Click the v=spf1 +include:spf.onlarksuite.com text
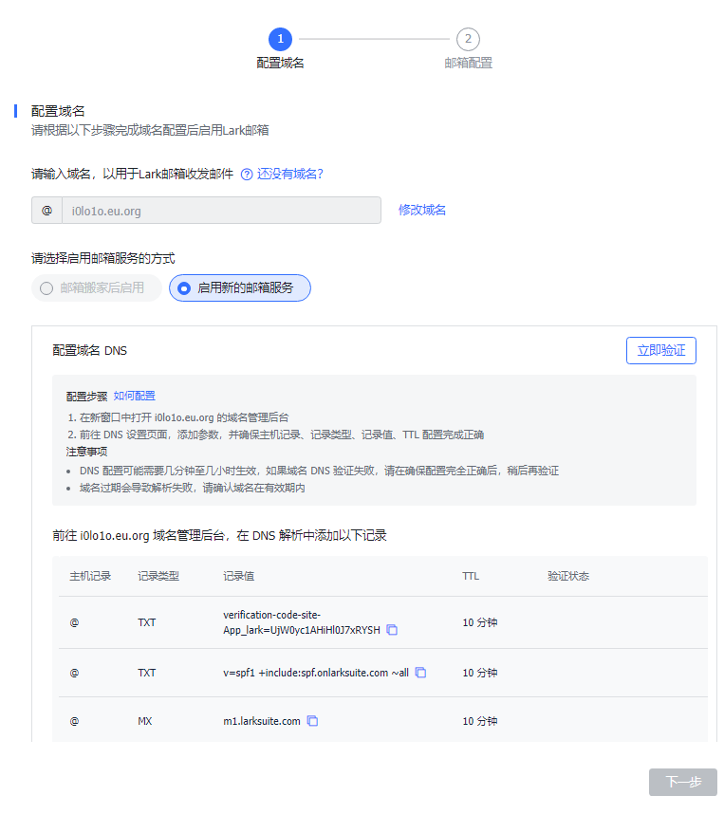The width and height of the screenshot is (724, 814). click(x=316, y=673)
